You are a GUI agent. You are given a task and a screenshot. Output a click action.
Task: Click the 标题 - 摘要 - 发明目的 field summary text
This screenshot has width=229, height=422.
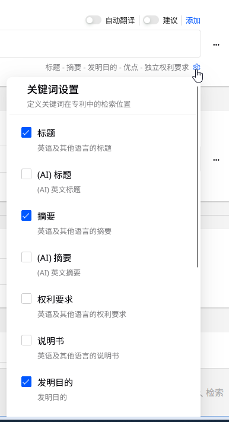(117, 67)
